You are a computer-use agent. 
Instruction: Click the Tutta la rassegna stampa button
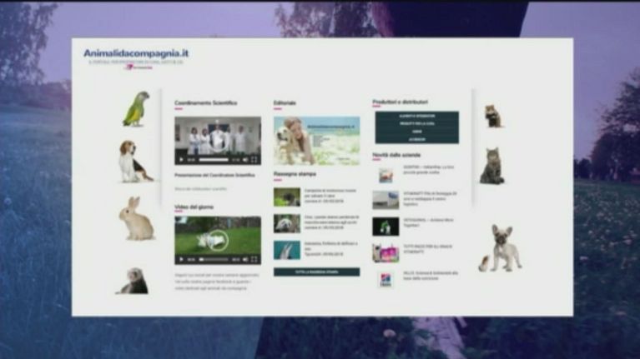point(316,272)
